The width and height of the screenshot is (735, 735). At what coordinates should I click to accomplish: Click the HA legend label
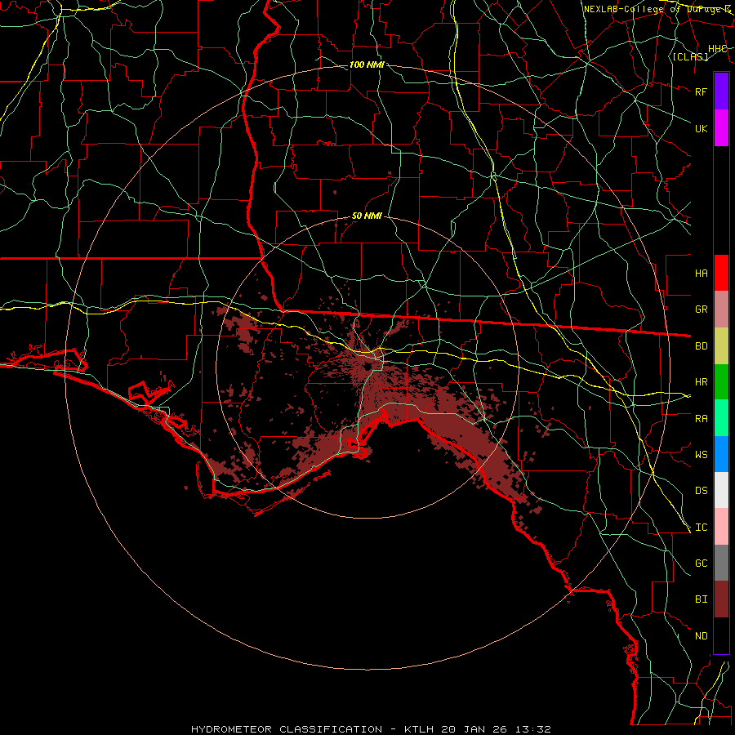pos(701,273)
